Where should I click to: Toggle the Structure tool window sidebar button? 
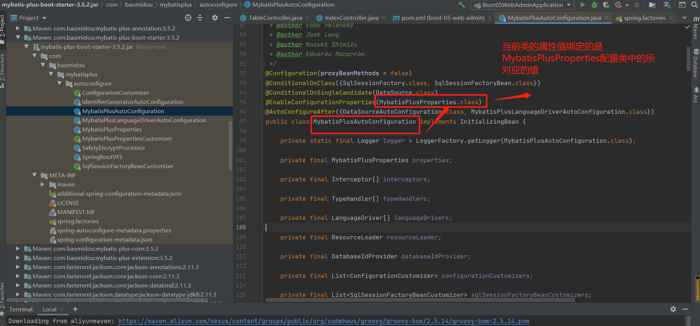click(x=3, y=71)
